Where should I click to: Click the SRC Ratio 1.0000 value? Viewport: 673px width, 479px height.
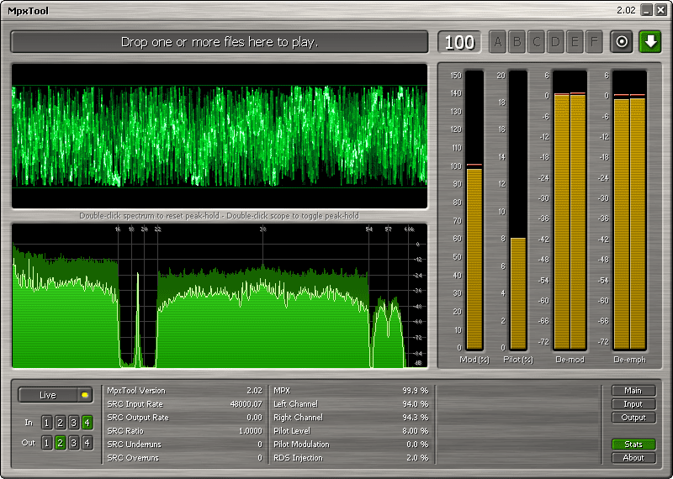coord(251,430)
